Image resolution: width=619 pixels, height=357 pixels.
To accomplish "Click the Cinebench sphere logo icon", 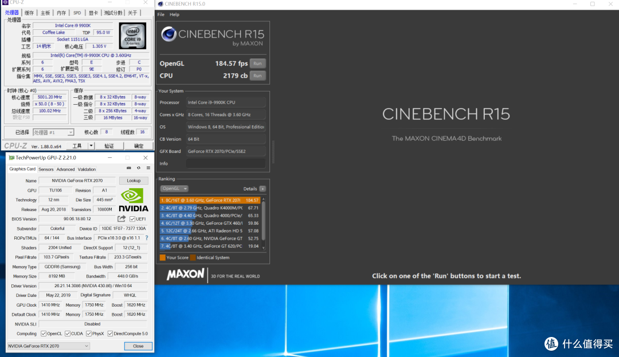I will (169, 34).
